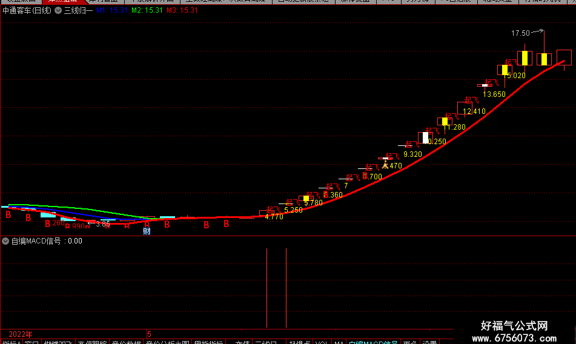Select the highlighted 自编MACD信号 bottom tab
The image size is (576, 344).
coord(372,342)
